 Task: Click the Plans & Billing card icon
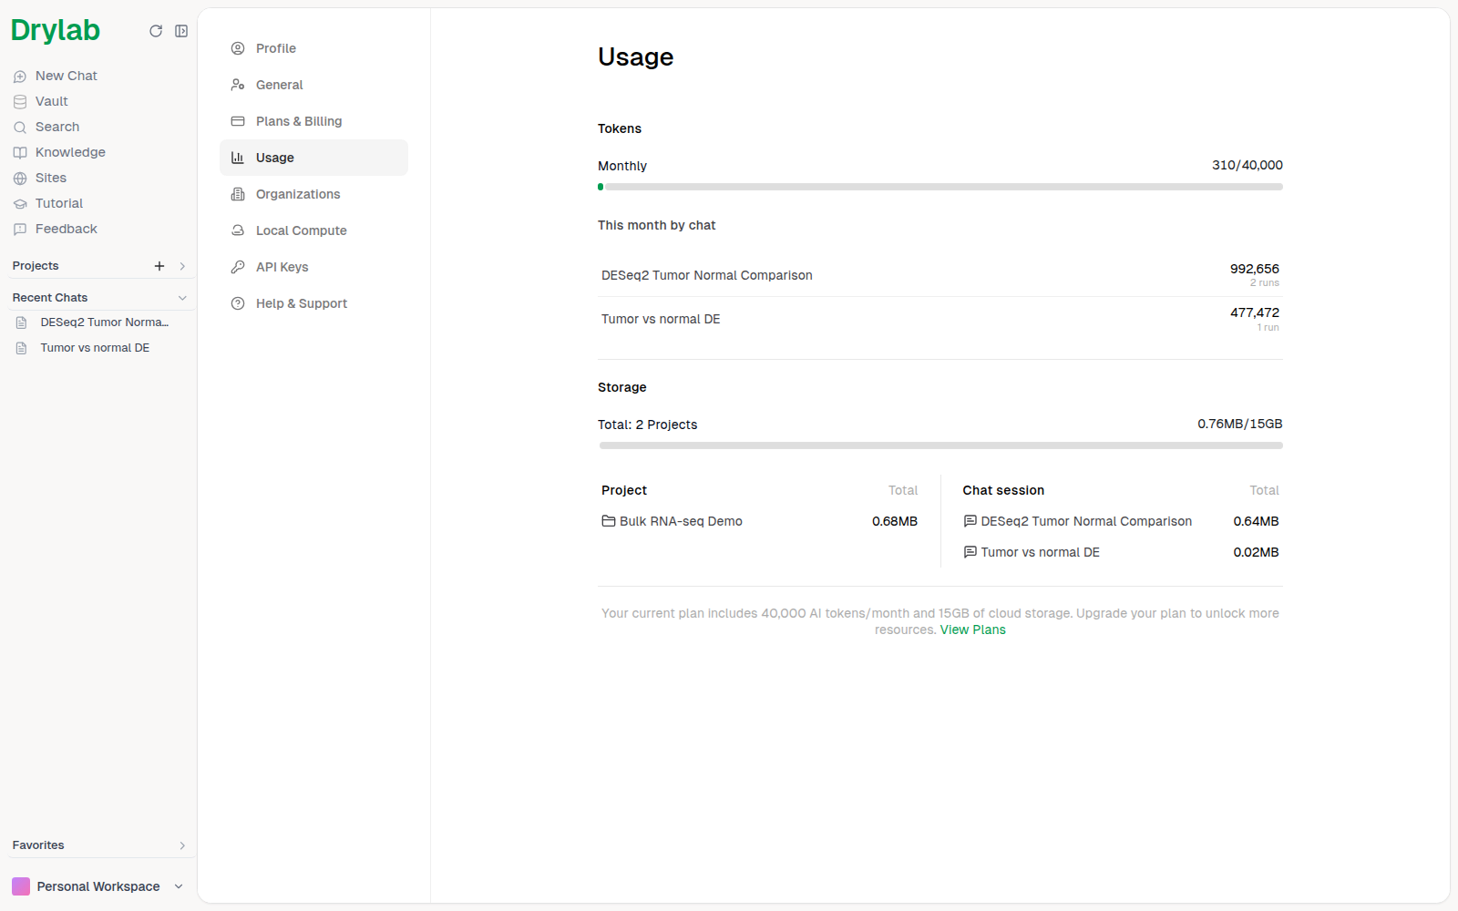point(238,121)
